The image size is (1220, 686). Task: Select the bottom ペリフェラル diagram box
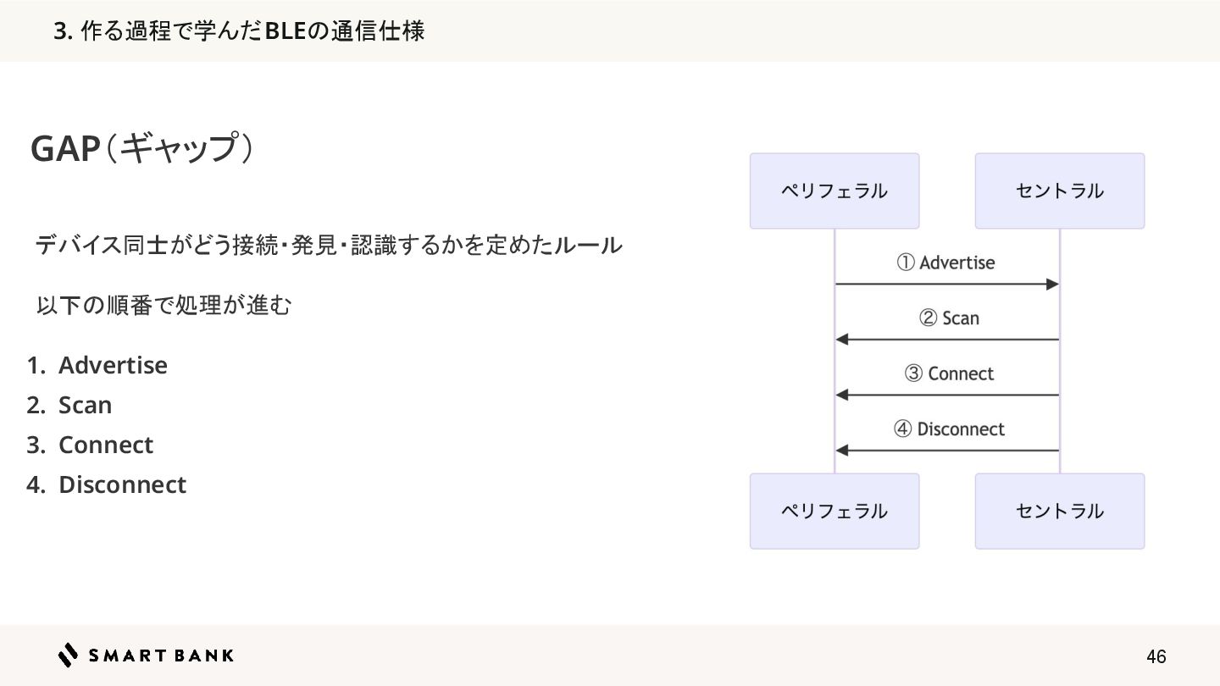pos(834,511)
